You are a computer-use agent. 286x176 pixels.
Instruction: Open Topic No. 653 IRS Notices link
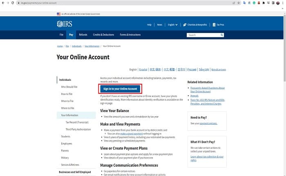point(208,102)
